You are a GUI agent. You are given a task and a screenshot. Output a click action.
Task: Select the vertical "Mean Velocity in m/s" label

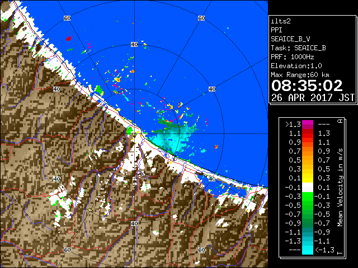tap(340, 187)
